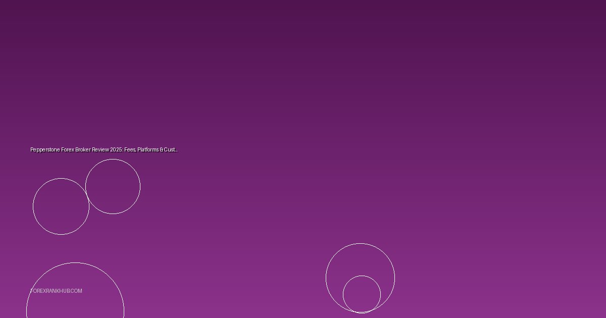Click the small inner circle at bottom center
This screenshot has height=318, width=606.
pyautogui.click(x=362, y=294)
